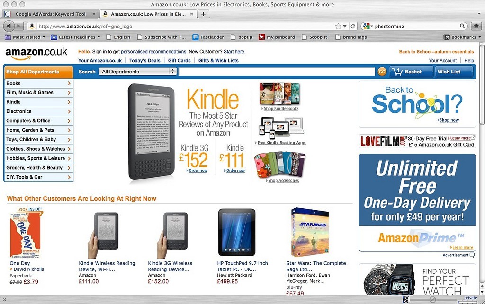Image resolution: width=485 pixels, height=304 pixels.
Task: Click the browser back arrow button
Action: click(x=9, y=26)
